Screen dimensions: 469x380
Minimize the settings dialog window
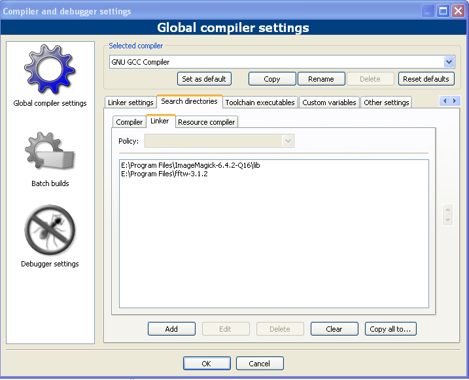(428, 11)
